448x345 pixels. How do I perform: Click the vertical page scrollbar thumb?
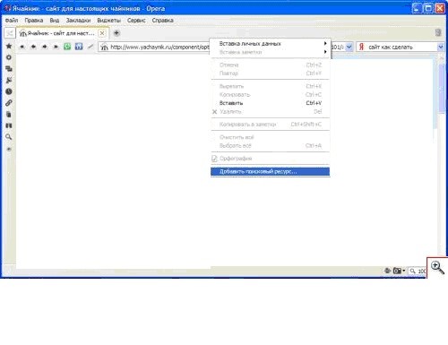coord(442,88)
